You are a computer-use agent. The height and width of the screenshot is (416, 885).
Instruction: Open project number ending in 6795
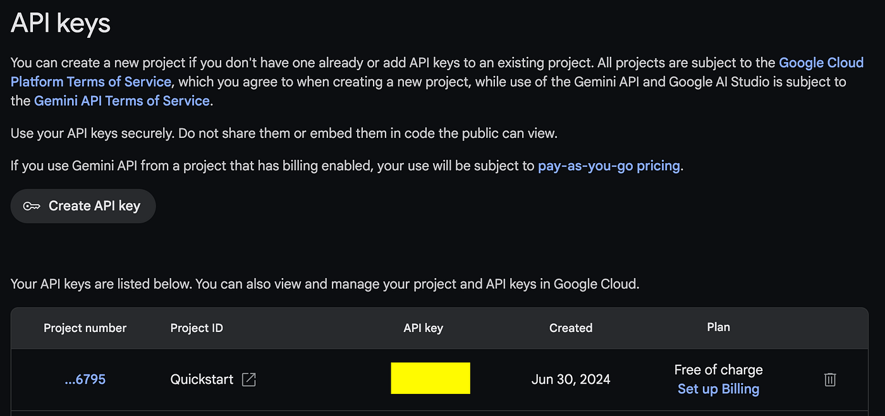[85, 379]
